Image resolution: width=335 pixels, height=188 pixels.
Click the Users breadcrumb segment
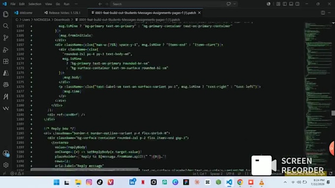tap(26, 20)
